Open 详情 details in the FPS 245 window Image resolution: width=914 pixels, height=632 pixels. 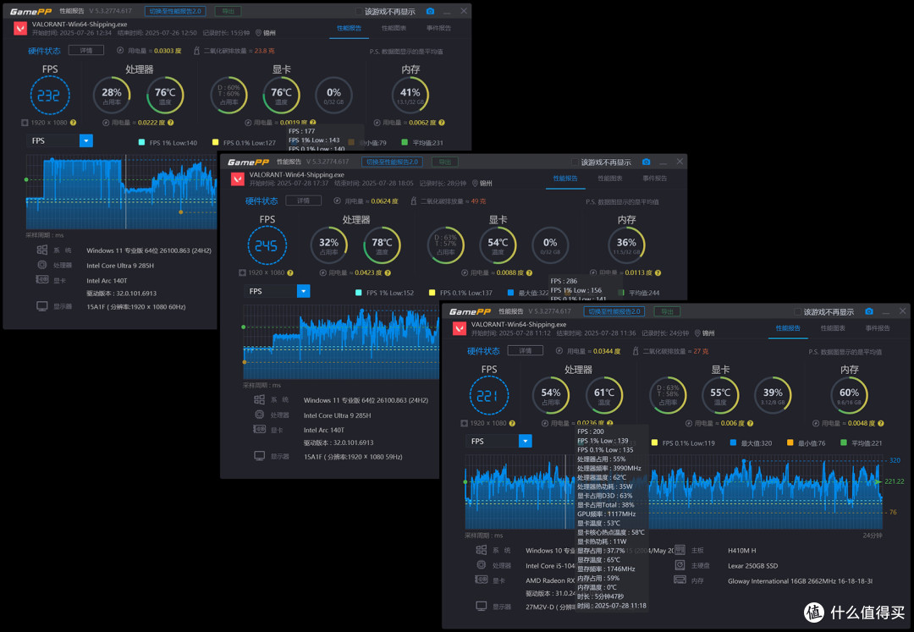coord(303,201)
